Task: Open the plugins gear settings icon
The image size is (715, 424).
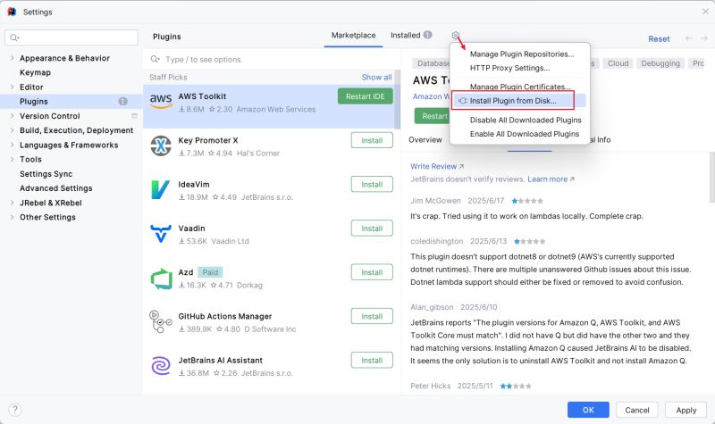Action: click(455, 35)
